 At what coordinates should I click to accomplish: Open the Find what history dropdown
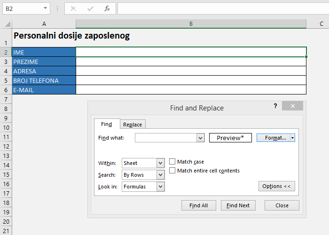[201, 138]
